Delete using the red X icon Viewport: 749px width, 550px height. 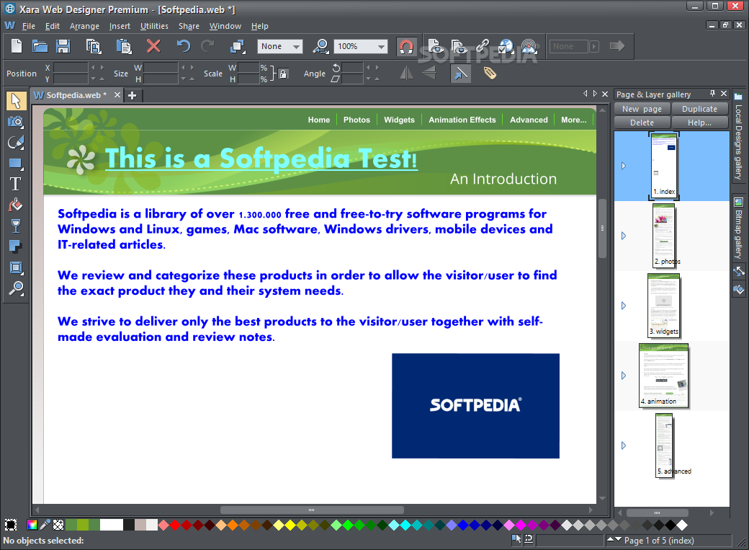pos(153,46)
